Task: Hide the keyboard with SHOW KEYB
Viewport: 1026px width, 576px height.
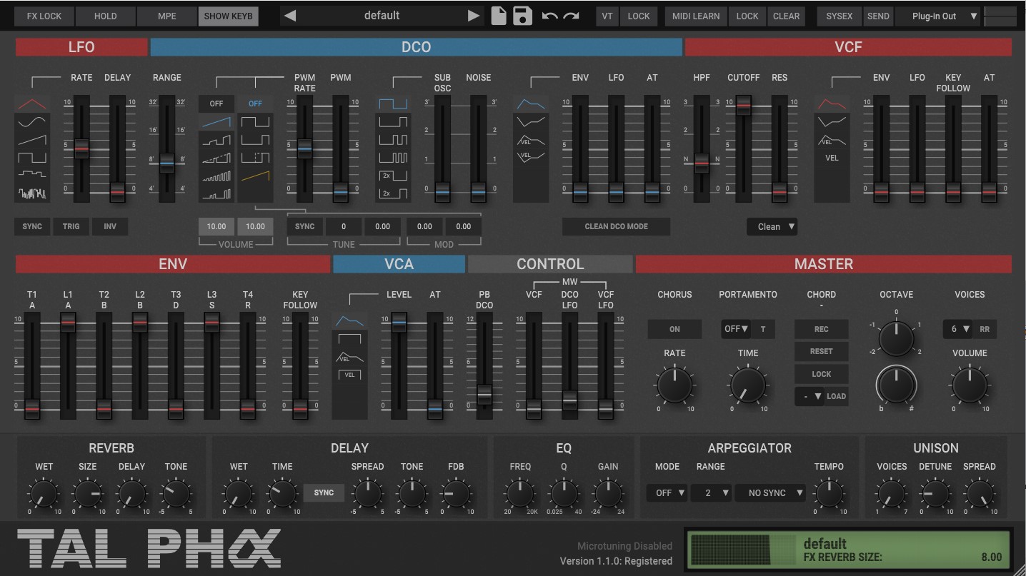Action: 228,16
